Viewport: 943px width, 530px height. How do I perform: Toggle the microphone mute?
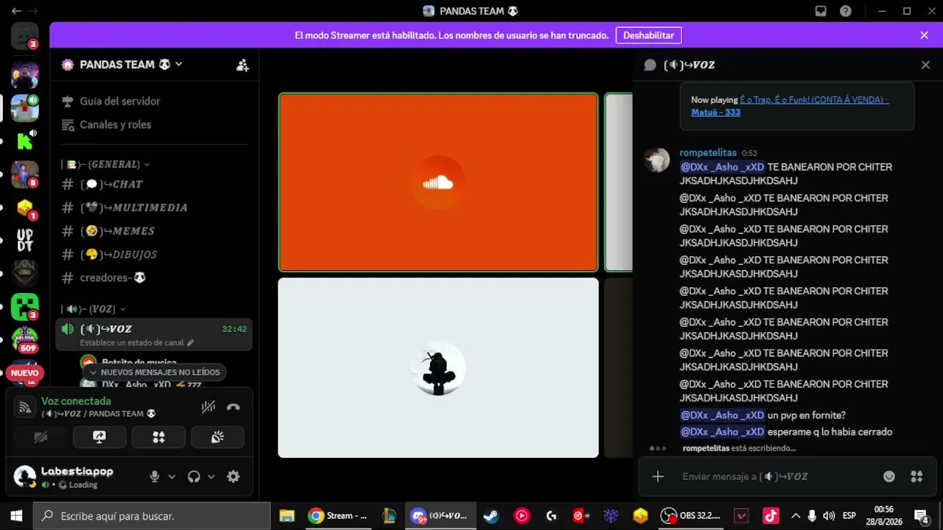(155, 476)
